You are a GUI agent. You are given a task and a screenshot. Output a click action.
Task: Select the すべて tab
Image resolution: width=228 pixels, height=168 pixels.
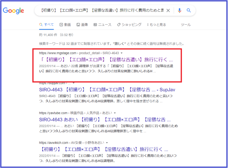[x=46, y=25]
